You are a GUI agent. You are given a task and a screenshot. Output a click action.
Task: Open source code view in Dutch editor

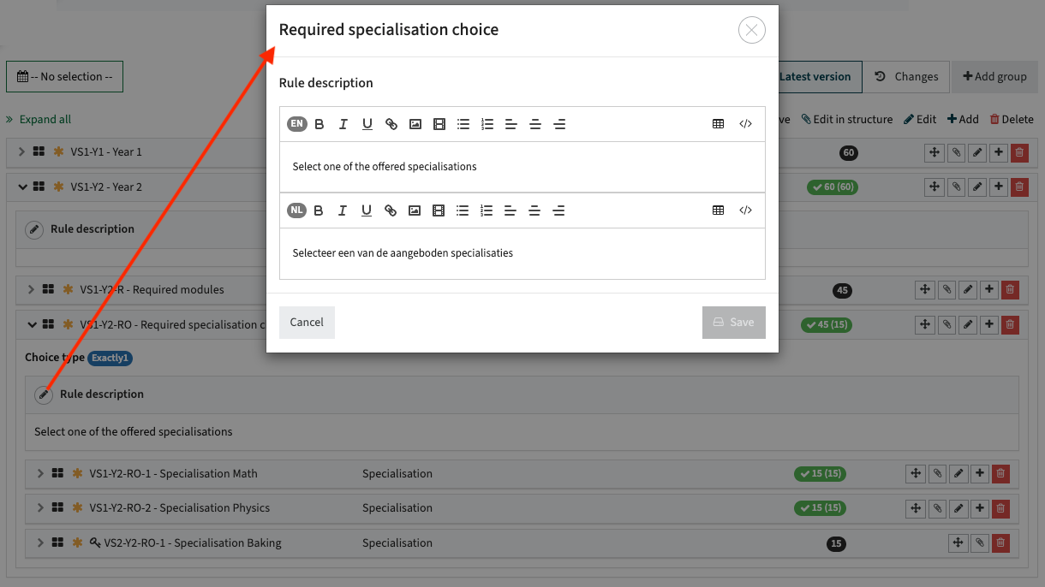click(x=745, y=210)
